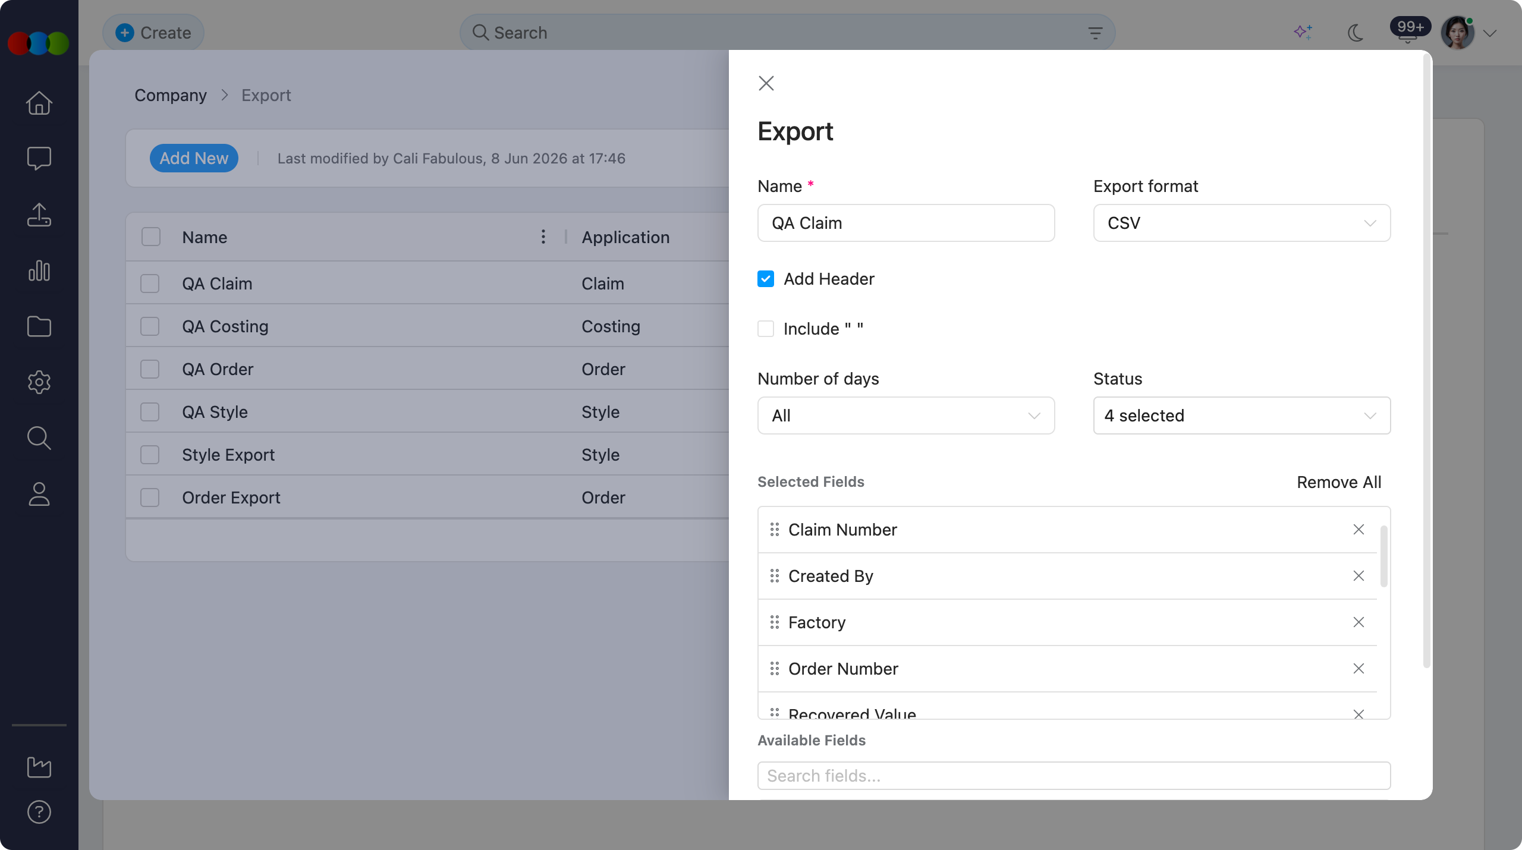
Task: Click the Add New button
Action: point(194,158)
